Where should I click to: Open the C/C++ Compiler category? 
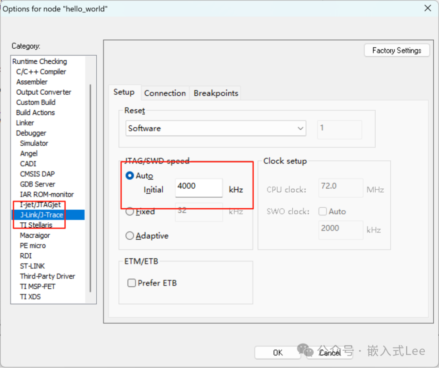pos(41,71)
